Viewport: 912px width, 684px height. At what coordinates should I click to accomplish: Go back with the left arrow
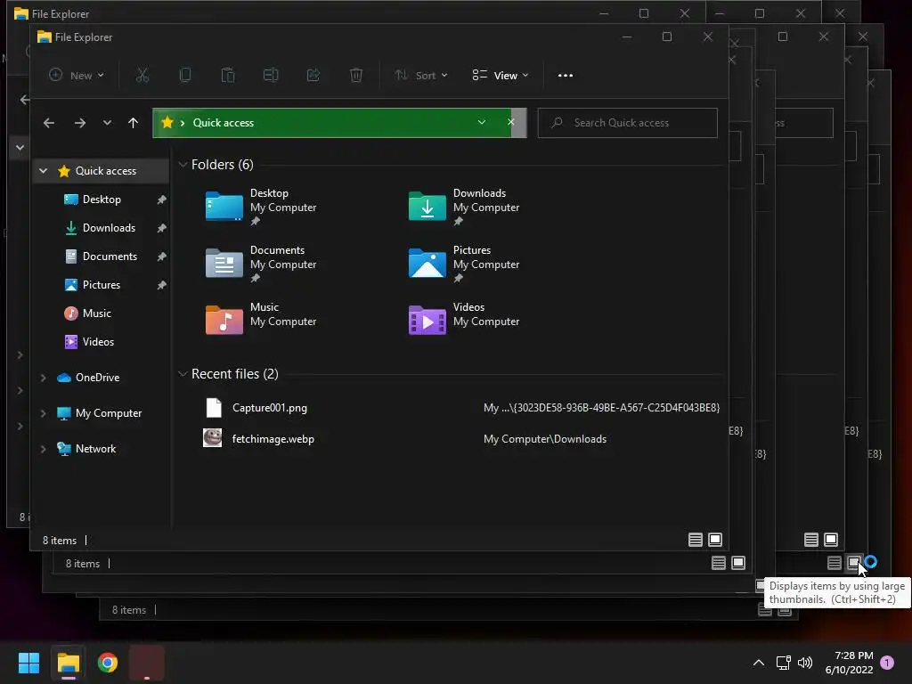tap(49, 123)
